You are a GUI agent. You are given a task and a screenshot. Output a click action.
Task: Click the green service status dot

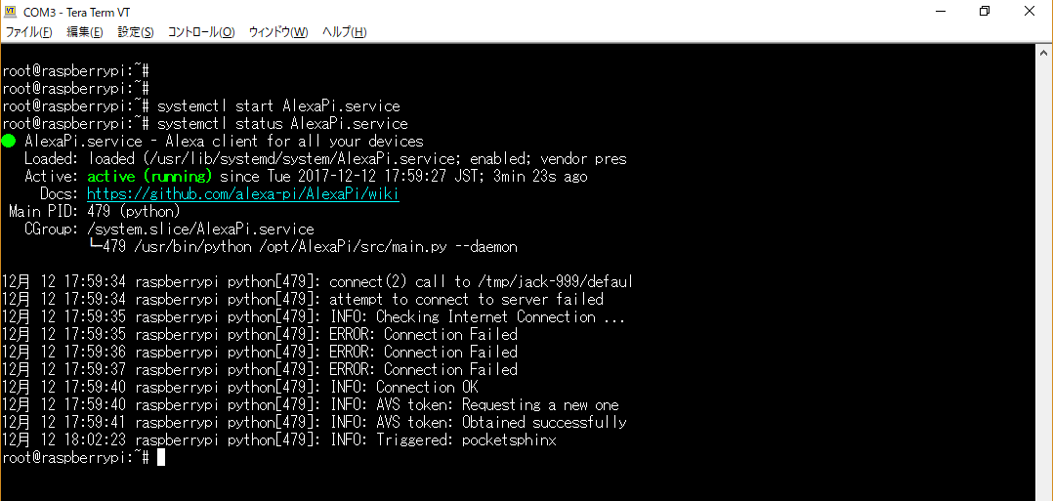(8, 142)
